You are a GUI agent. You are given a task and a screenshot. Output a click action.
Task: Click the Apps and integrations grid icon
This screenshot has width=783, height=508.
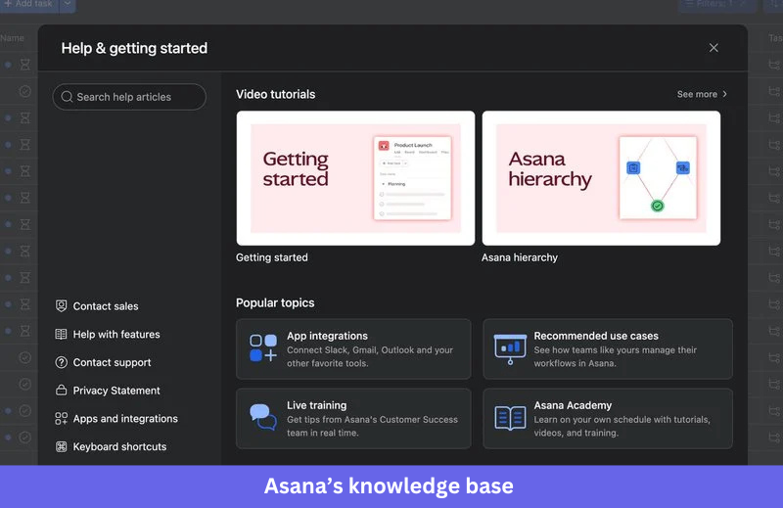[61, 419]
